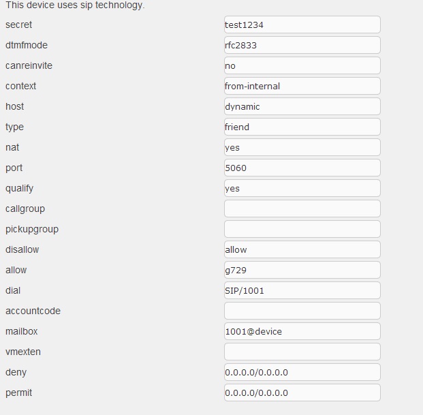
Task: Edit the host field
Action: (302, 107)
